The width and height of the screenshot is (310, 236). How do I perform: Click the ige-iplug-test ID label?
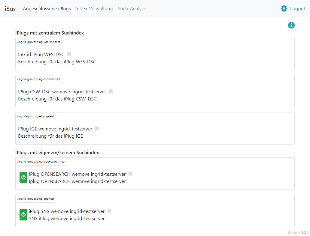(35, 116)
